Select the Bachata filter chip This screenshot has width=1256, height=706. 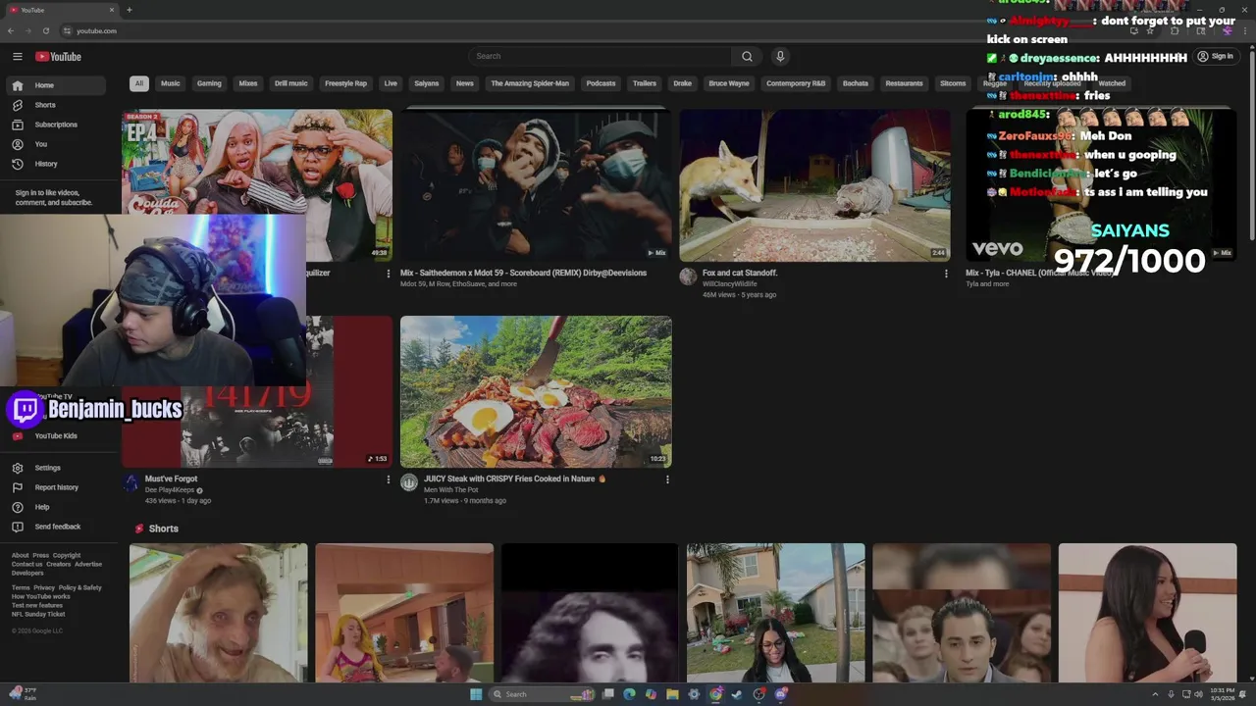pos(856,83)
